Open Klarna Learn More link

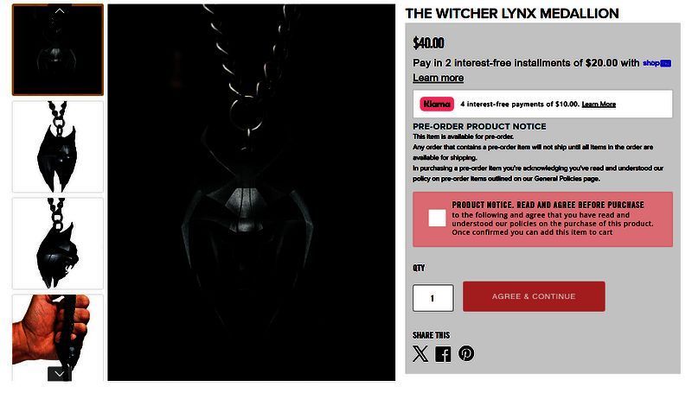click(599, 105)
